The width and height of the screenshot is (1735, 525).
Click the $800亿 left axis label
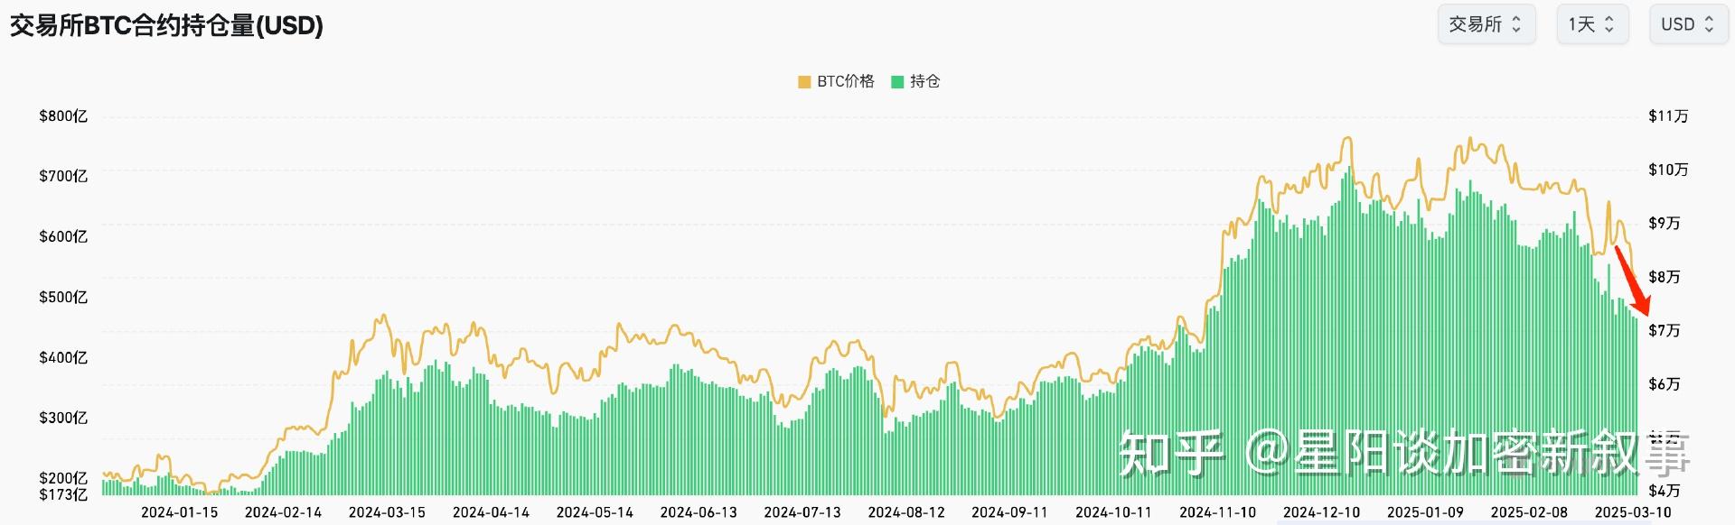point(63,116)
